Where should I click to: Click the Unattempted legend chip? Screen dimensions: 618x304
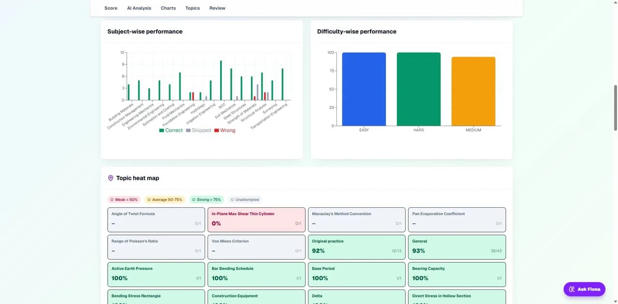pyautogui.click(x=245, y=200)
